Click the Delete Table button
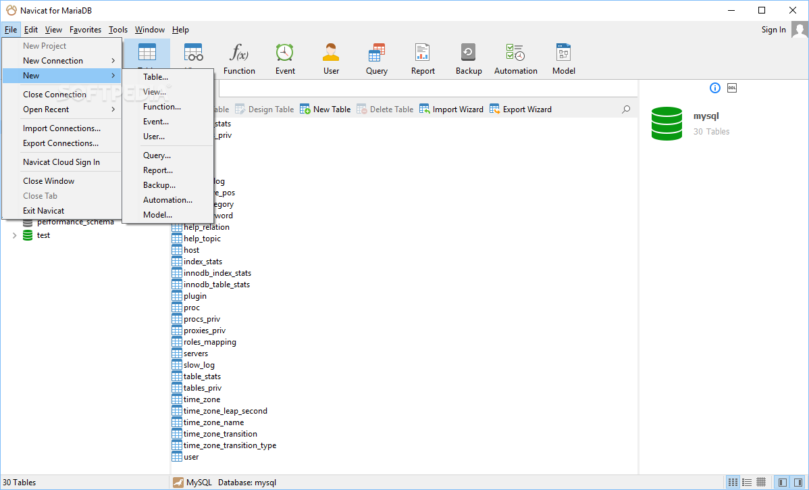Image resolution: width=809 pixels, height=490 pixels. click(385, 109)
